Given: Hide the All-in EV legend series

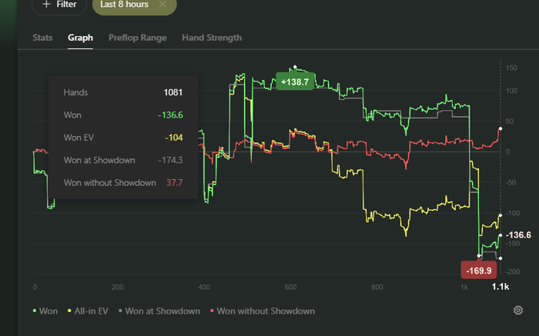Looking at the screenshot, I should point(90,311).
